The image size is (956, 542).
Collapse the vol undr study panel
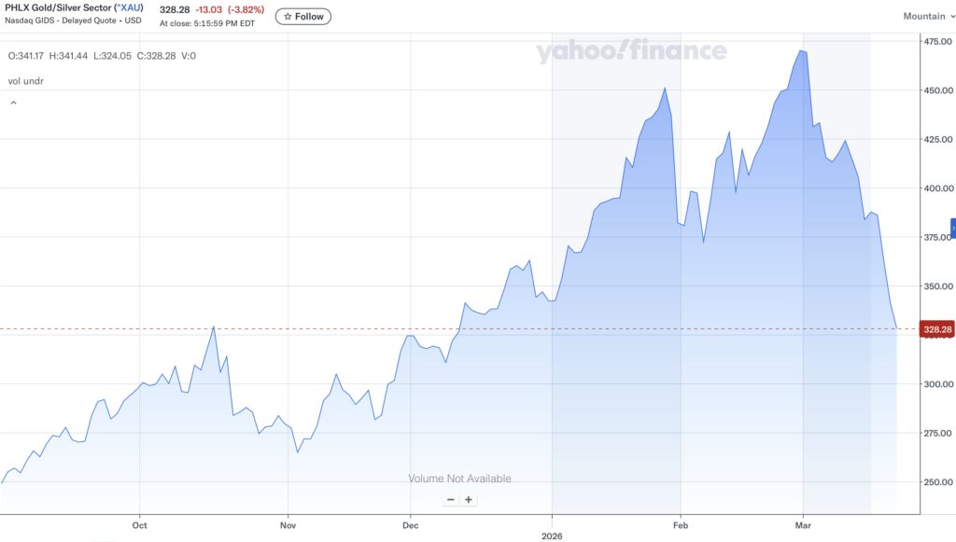(13, 103)
